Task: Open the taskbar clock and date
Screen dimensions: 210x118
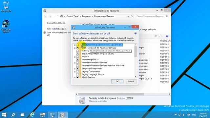Action: (x=203, y=115)
